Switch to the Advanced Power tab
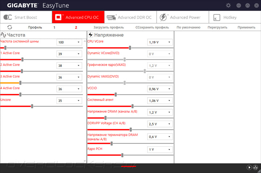The image size is (261, 173). [x=183, y=17]
